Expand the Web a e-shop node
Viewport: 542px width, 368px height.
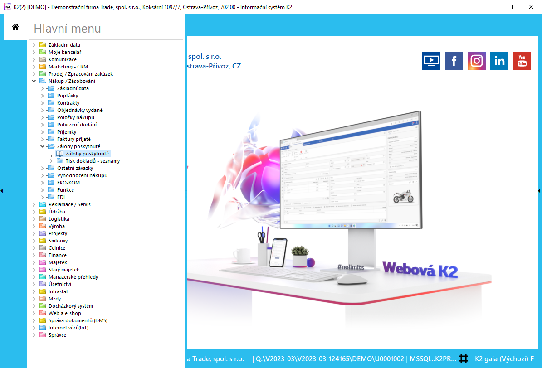pos(34,314)
